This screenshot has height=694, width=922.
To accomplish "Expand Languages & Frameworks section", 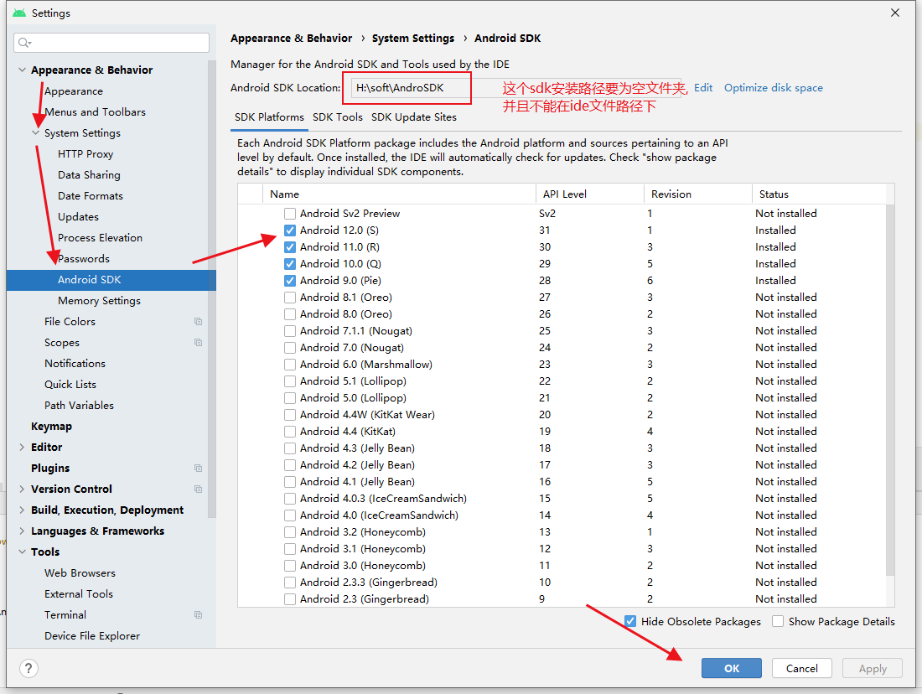I will tap(22, 531).
